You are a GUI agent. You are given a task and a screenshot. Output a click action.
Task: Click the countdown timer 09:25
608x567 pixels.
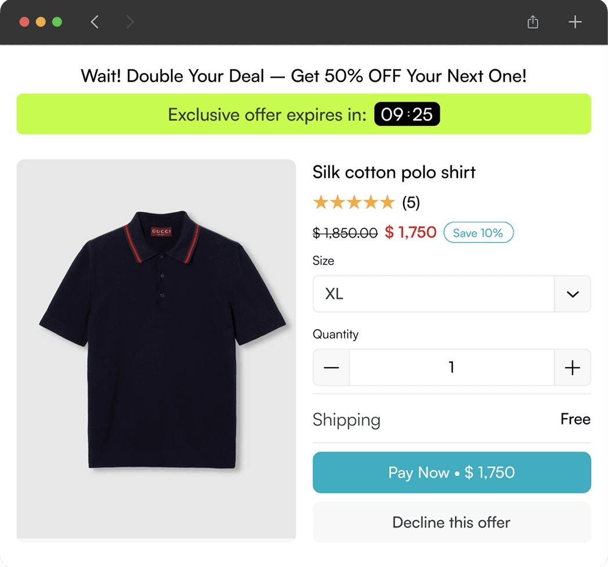click(407, 114)
